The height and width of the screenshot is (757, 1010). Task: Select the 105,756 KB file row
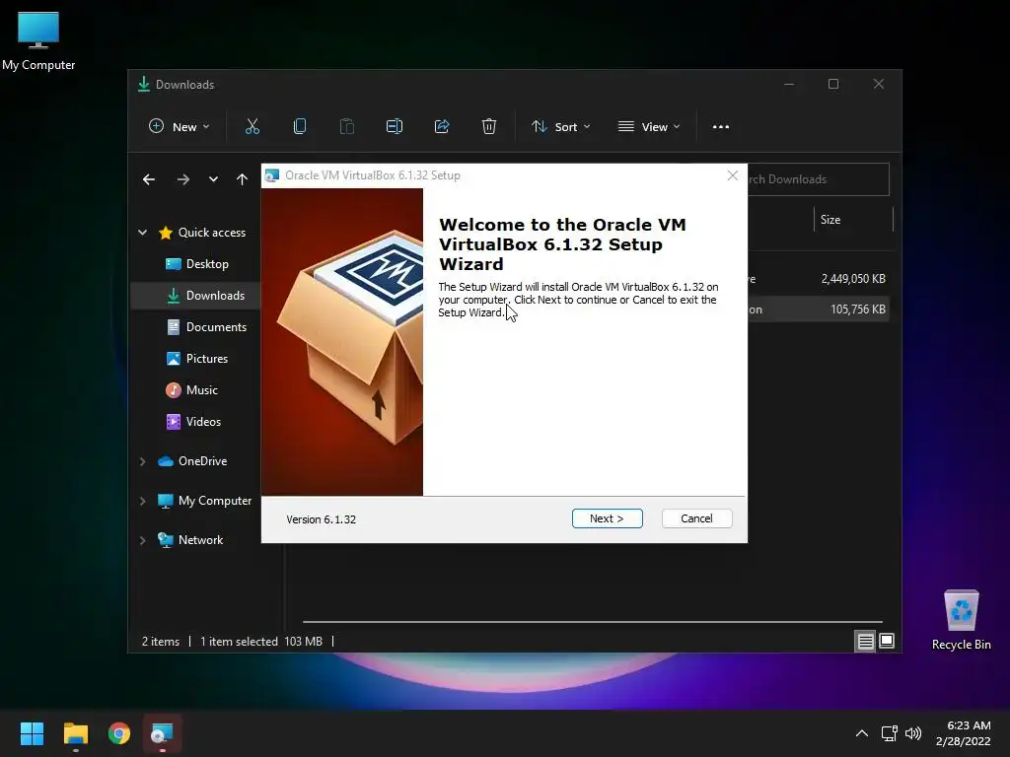point(818,310)
